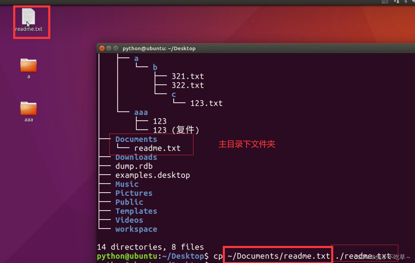
Task: Click the Documents directory in tree output
Action: pos(136,139)
